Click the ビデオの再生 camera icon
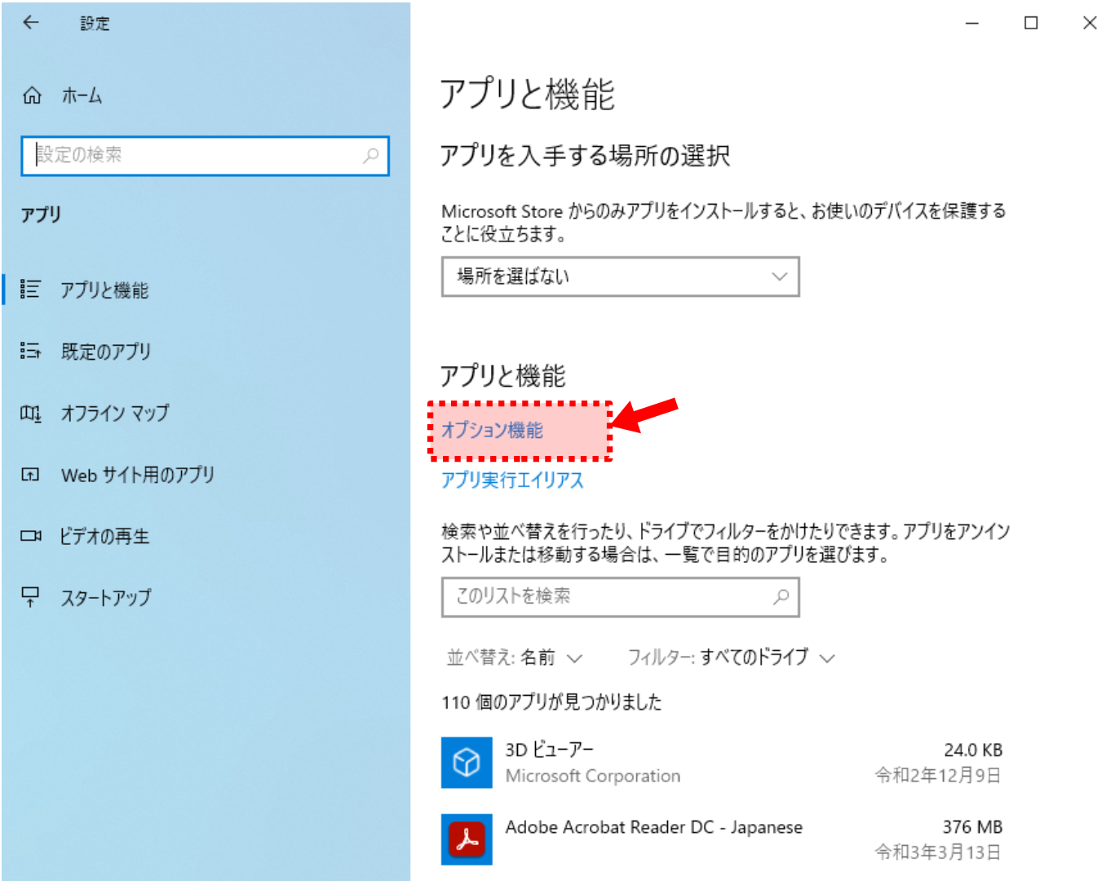1115x881 pixels. tap(30, 536)
